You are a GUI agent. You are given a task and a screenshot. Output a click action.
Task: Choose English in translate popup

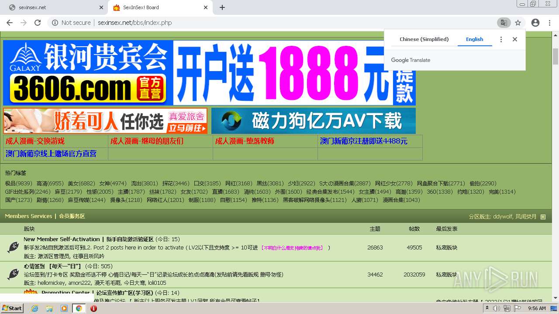point(474,39)
